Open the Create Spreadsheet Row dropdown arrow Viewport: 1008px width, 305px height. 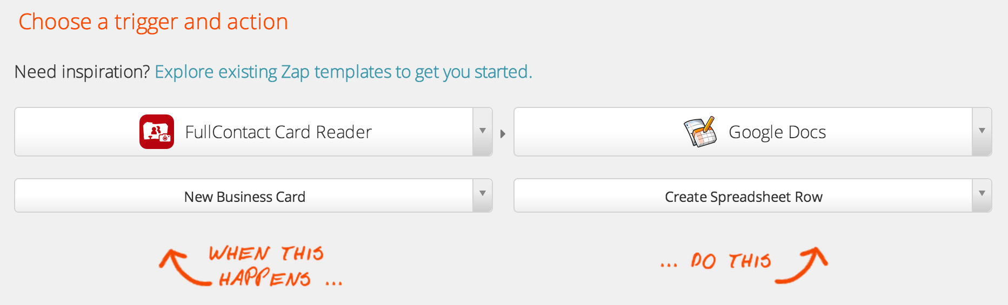[x=982, y=194]
